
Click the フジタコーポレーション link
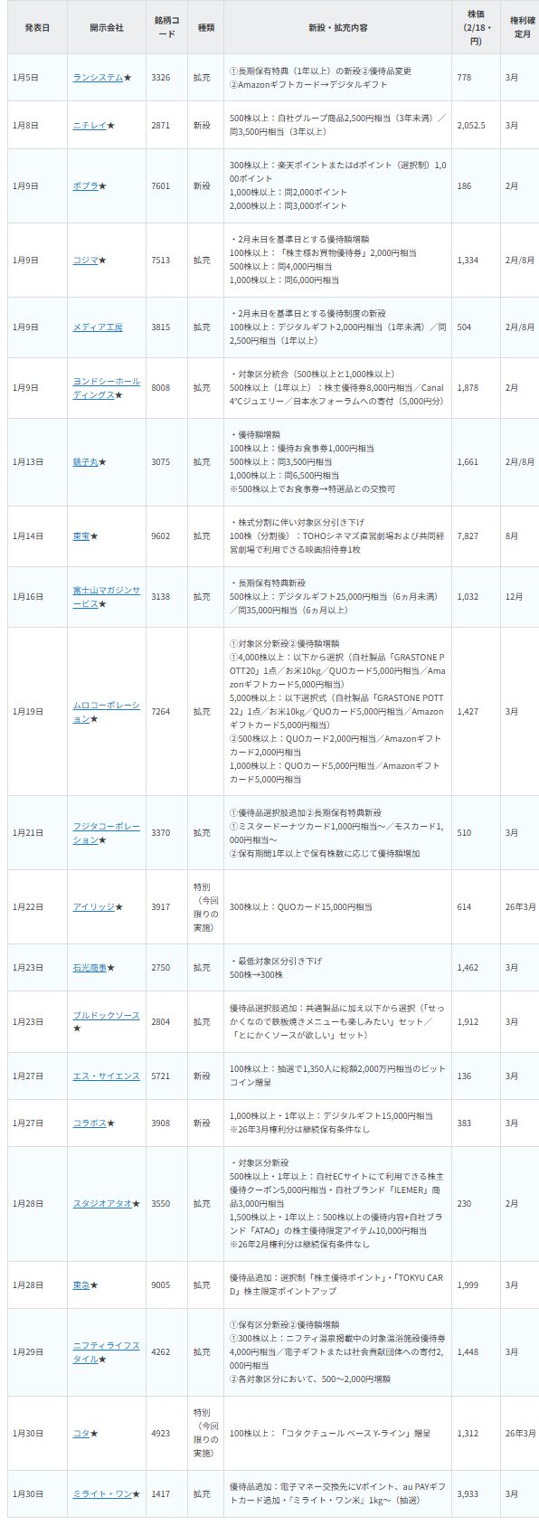point(107,833)
